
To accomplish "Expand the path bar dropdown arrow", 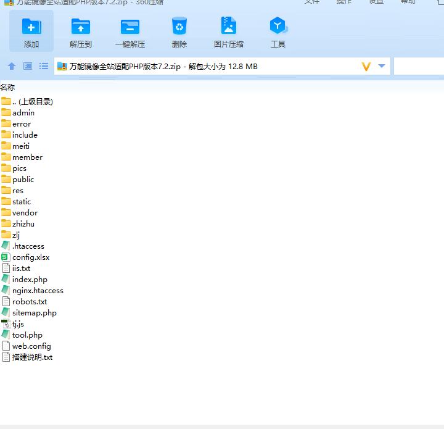I will click(x=382, y=66).
